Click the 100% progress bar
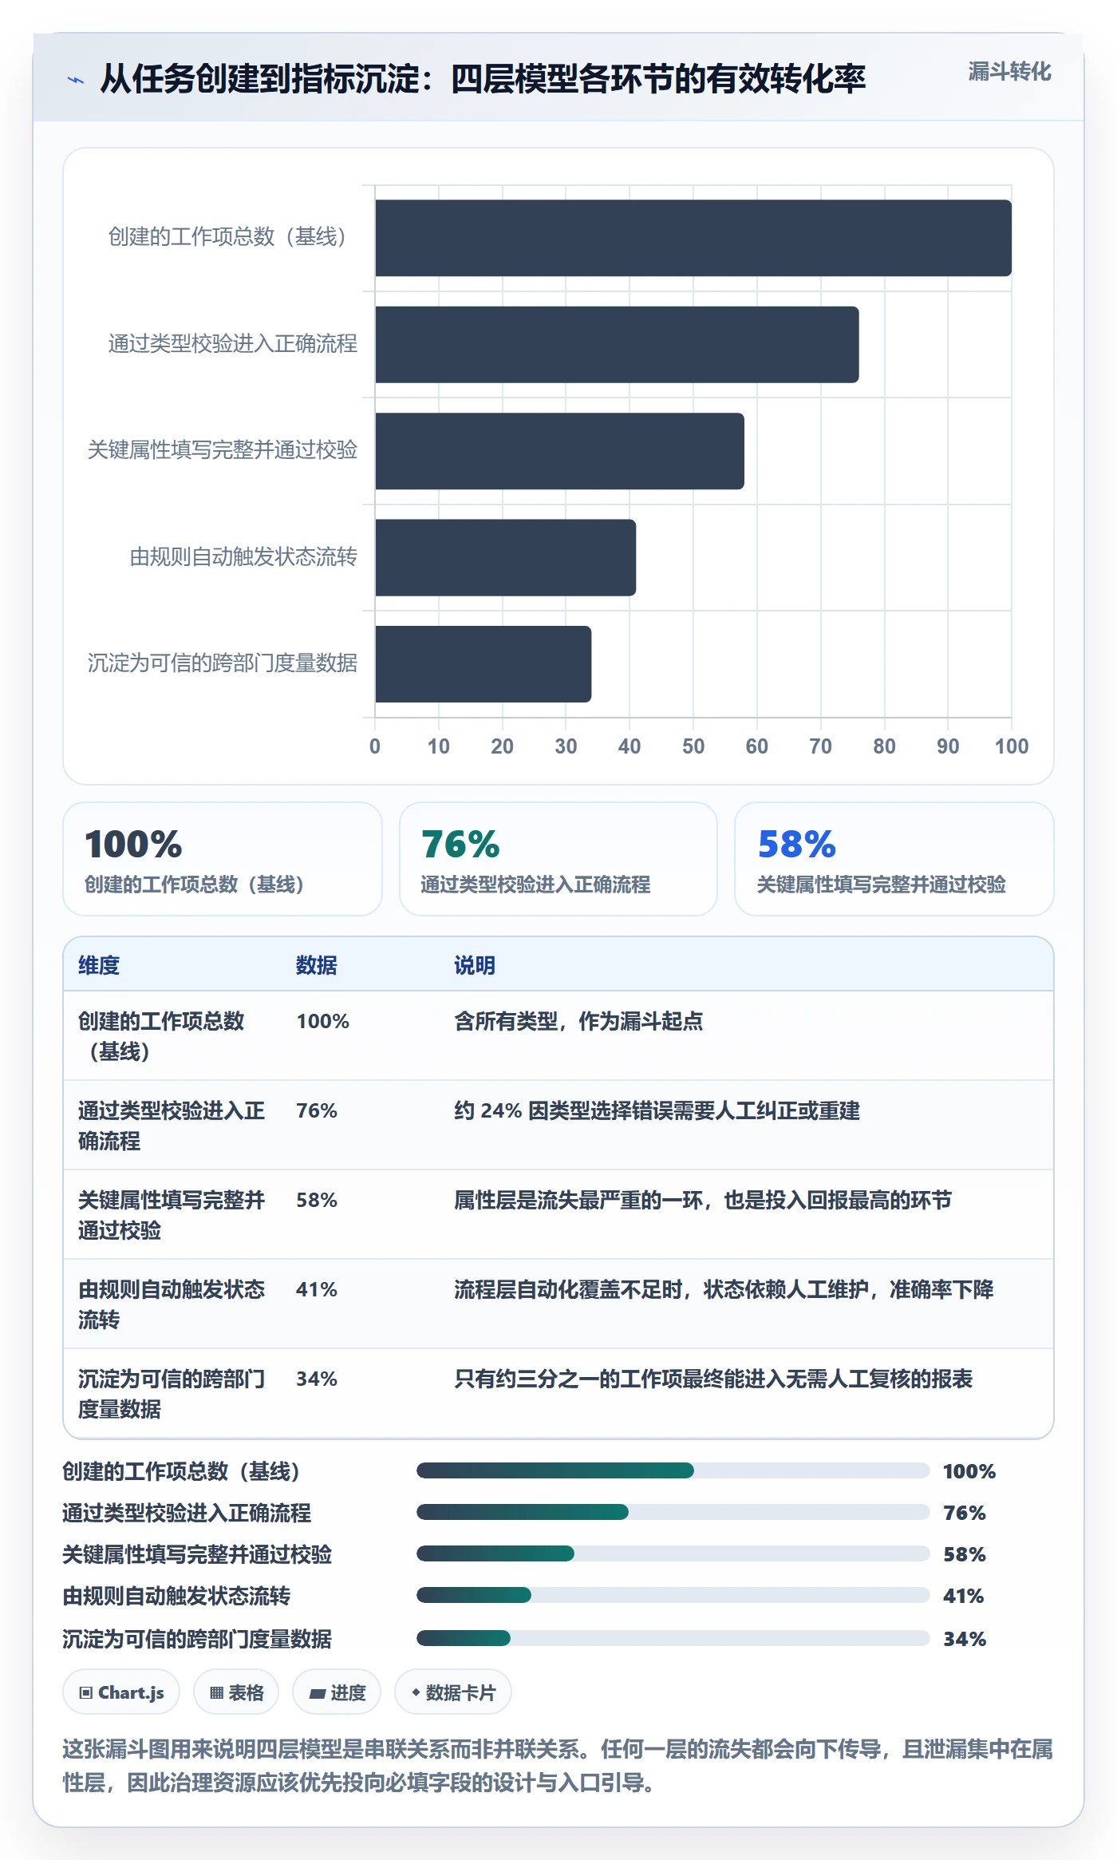1117x1860 pixels. click(x=673, y=1470)
